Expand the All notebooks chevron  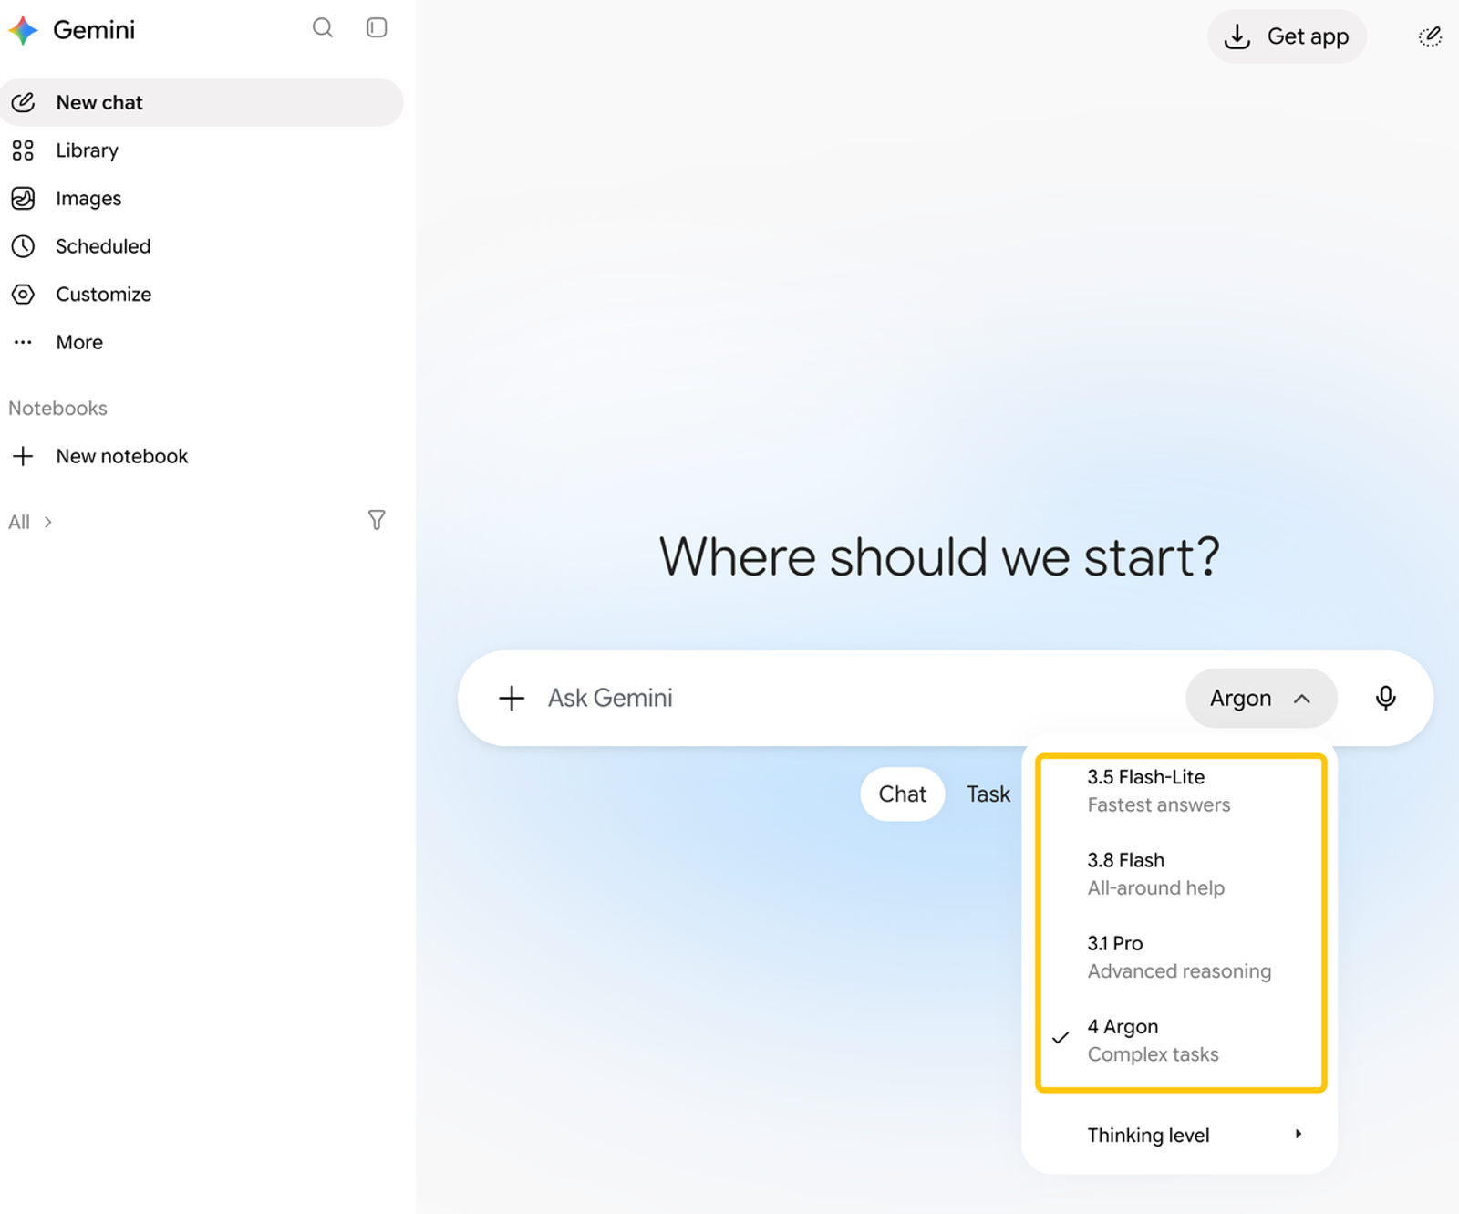[x=48, y=523]
